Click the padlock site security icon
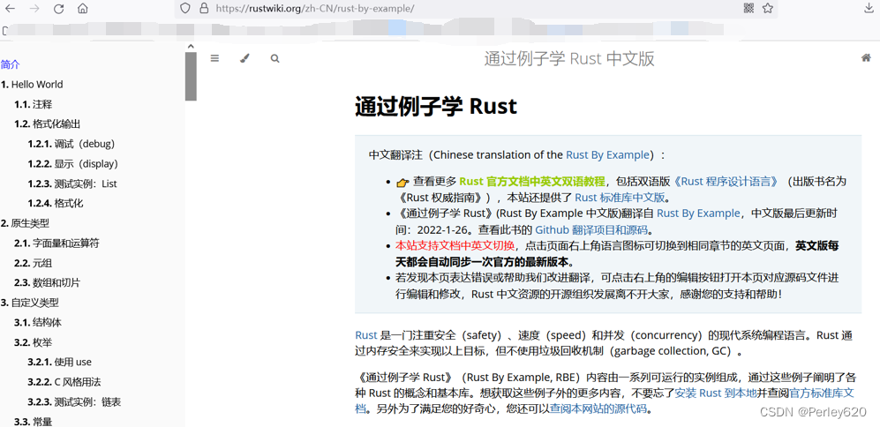 pos(204,9)
